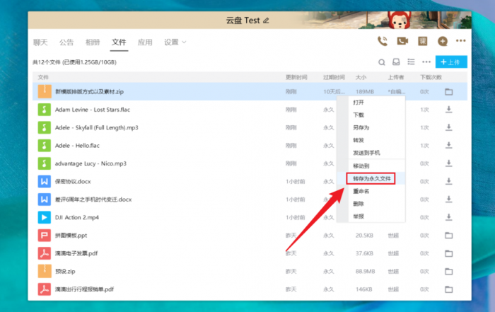Click the download arrow for Adele - Hello.flac
This screenshot has height=312, width=495.
[448, 146]
